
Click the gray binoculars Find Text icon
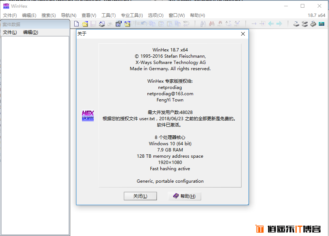click(x=203, y=24)
